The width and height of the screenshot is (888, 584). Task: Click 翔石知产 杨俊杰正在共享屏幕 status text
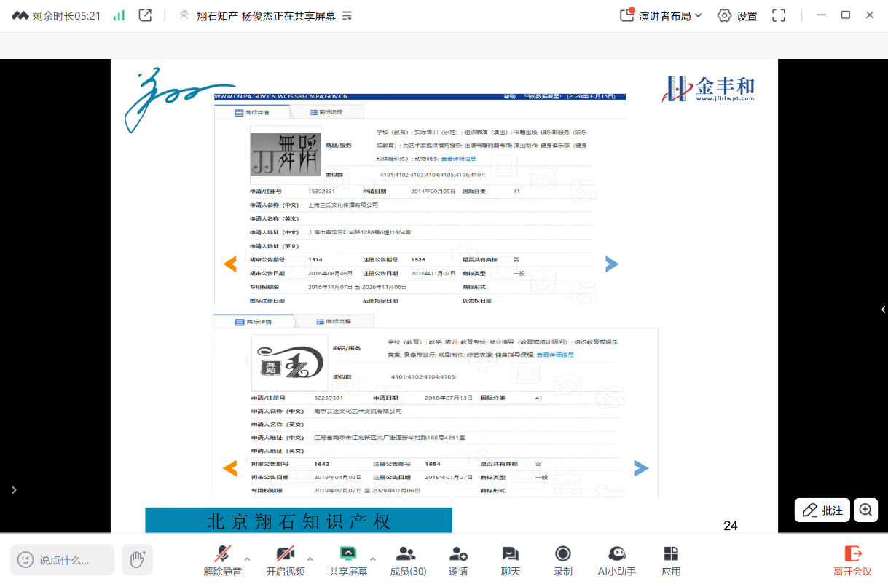(x=266, y=15)
